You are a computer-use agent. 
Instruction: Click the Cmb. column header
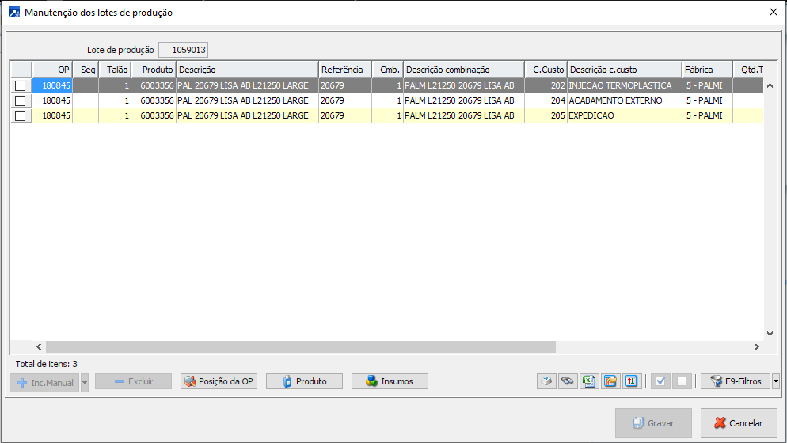pyautogui.click(x=387, y=70)
